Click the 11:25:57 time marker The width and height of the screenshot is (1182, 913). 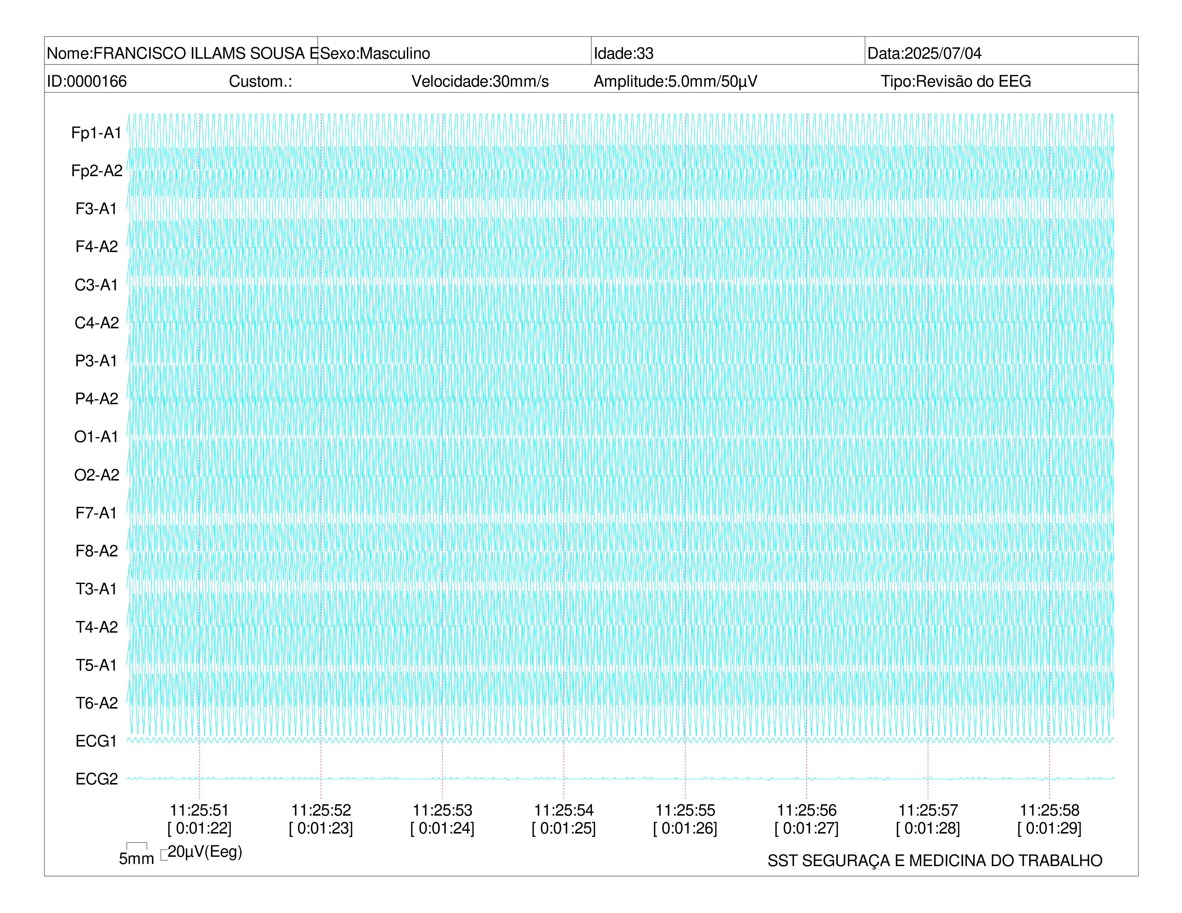pos(928,810)
